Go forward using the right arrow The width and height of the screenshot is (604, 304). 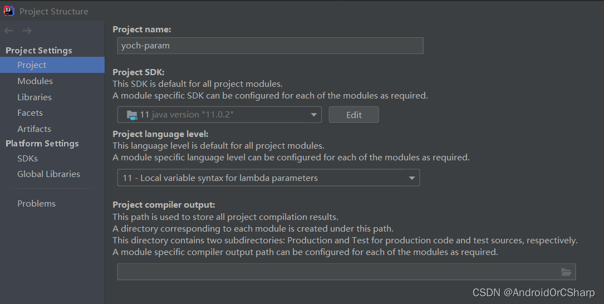27,31
